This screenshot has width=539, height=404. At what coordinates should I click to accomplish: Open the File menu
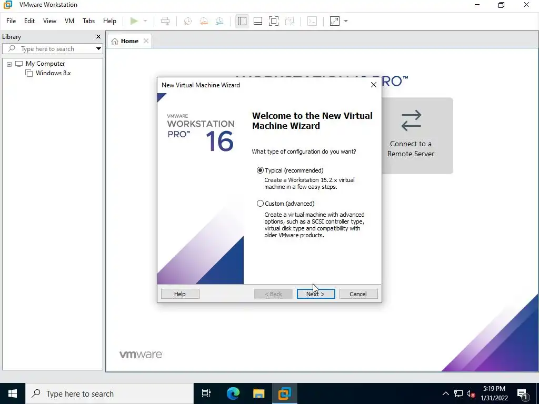(x=11, y=21)
